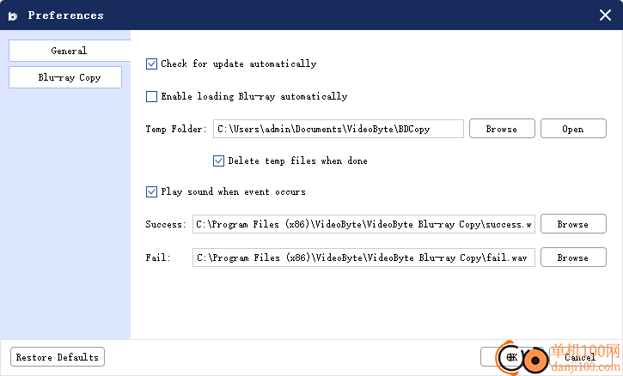Click the "Success:" label
Viewport: 623px width, 376px height.
[166, 224]
